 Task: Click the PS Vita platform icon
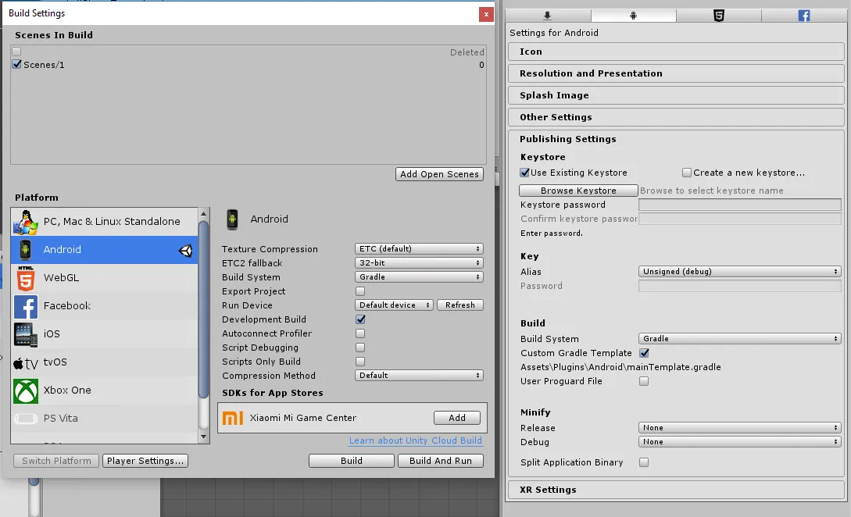26,419
